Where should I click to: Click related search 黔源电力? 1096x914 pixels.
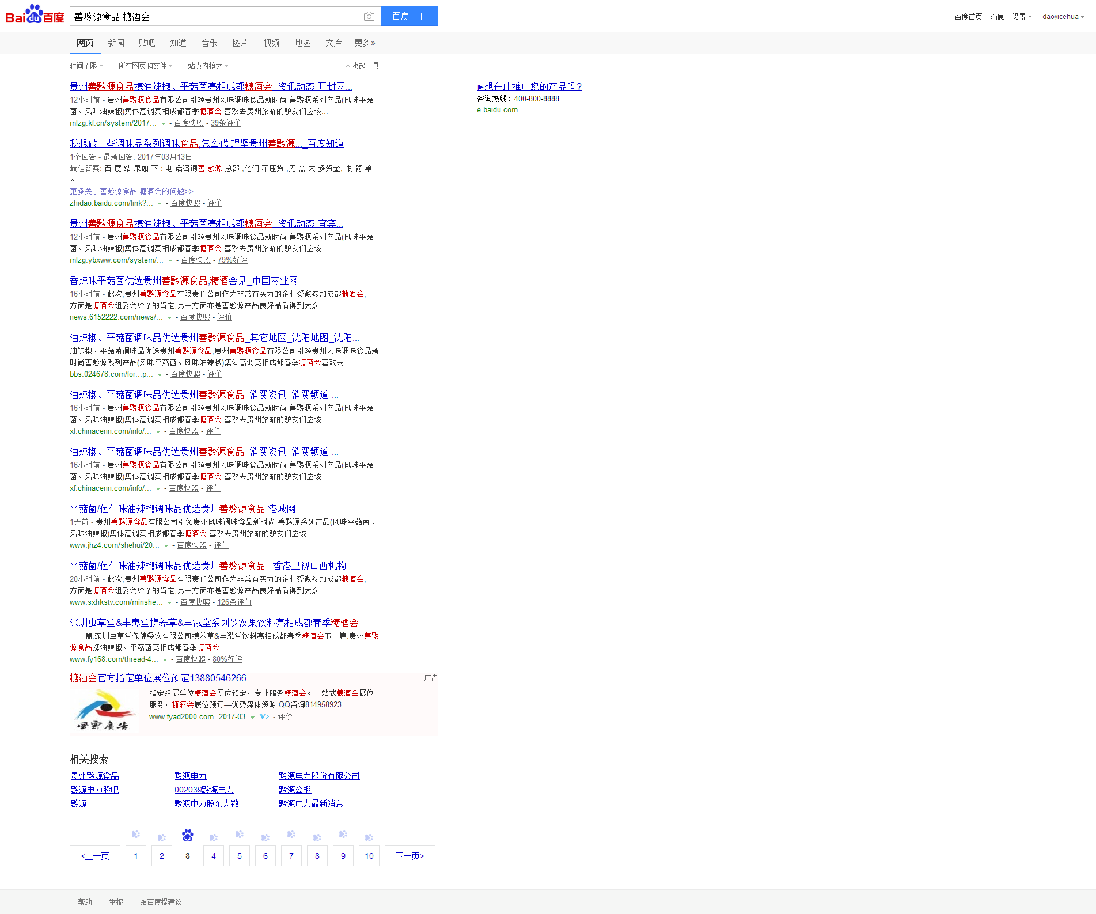click(x=190, y=776)
